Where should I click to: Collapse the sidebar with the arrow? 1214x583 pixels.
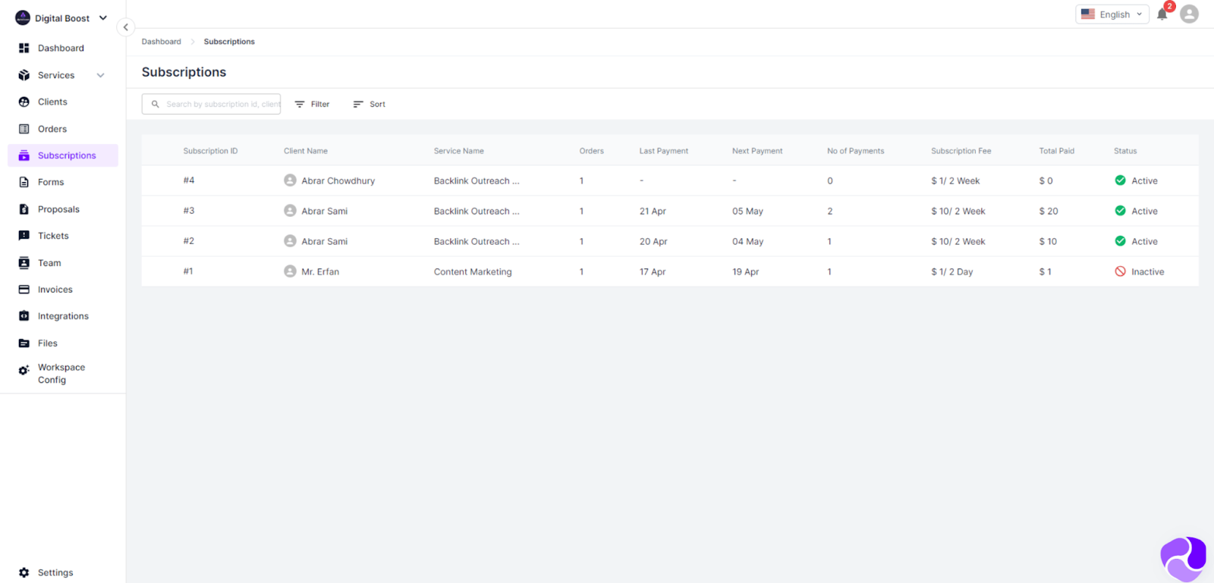(x=126, y=27)
